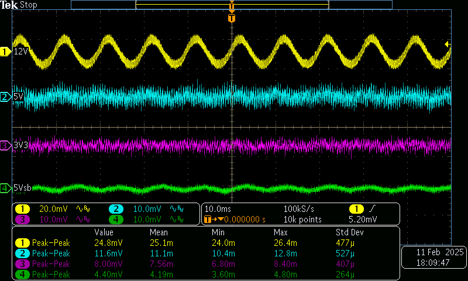Click the 477µ standard deviation value
This screenshot has height=281, width=468.
345,243
